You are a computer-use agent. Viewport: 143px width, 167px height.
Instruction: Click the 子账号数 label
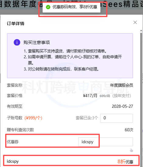click(x=15, y=118)
